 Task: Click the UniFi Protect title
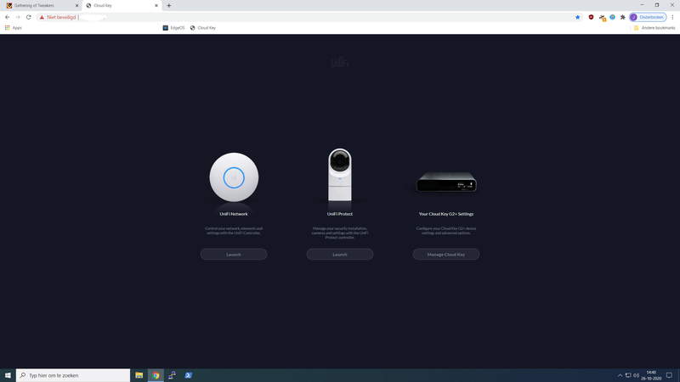point(339,214)
